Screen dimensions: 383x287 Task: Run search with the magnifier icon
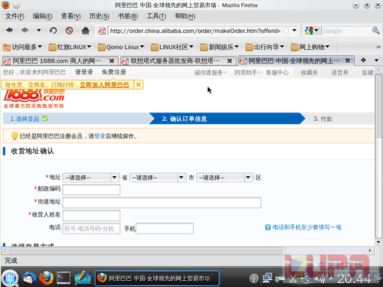(x=375, y=31)
